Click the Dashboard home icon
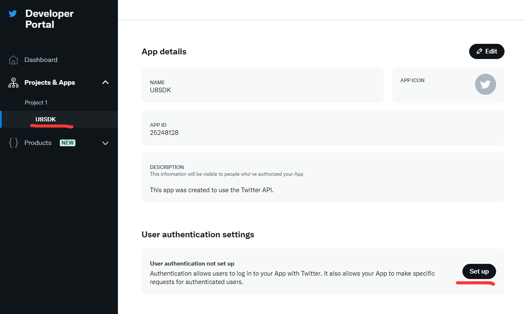The width and height of the screenshot is (526, 314). 13,60
